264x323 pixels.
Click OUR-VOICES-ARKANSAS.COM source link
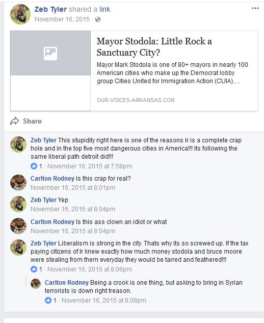click(x=136, y=100)
